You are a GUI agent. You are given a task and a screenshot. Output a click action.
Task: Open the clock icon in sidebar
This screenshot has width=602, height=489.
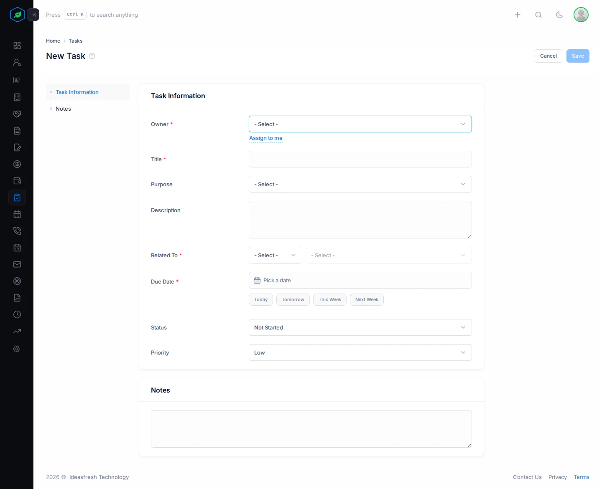[17, 314]
